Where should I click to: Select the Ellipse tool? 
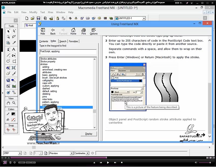coord(8,61)
